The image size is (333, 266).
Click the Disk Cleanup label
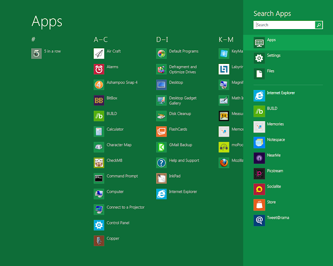[180, 114]
